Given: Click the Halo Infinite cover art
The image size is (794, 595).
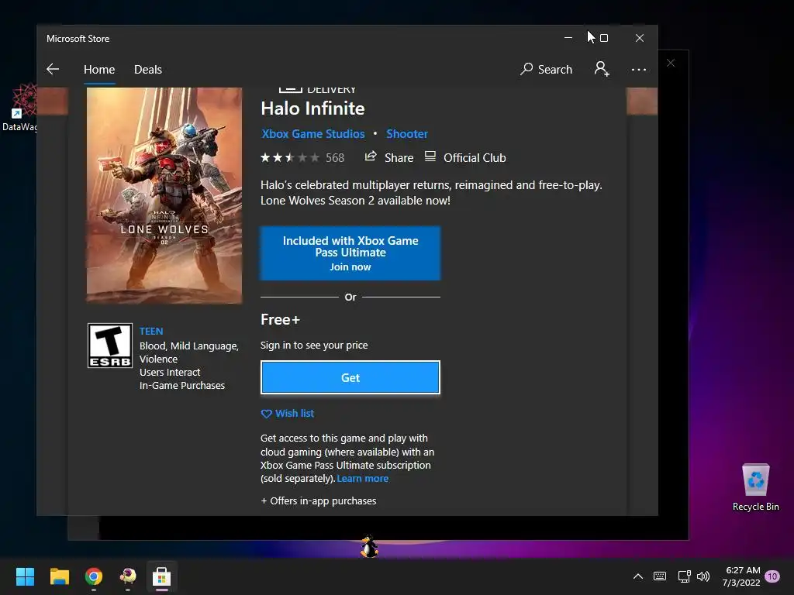Looking at the screenshot, I should pos(164,195).
